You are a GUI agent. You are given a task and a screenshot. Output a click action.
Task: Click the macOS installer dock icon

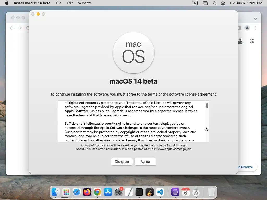[x=196, y=192]
